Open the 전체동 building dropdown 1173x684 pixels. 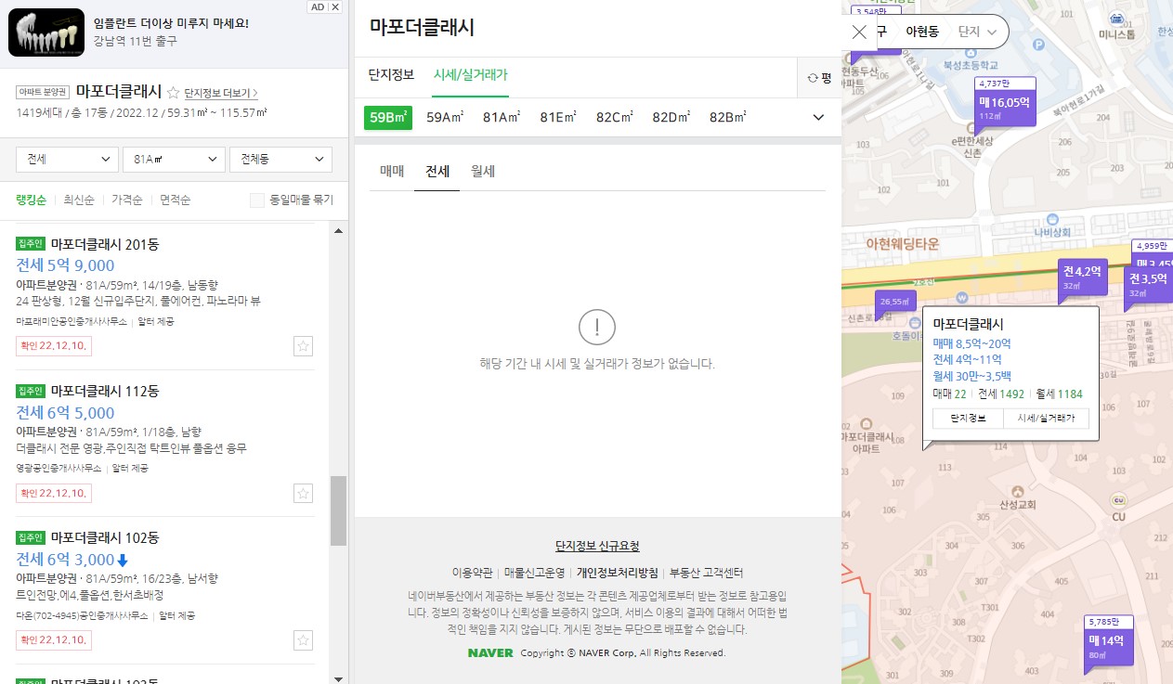[x=280, y=160]
